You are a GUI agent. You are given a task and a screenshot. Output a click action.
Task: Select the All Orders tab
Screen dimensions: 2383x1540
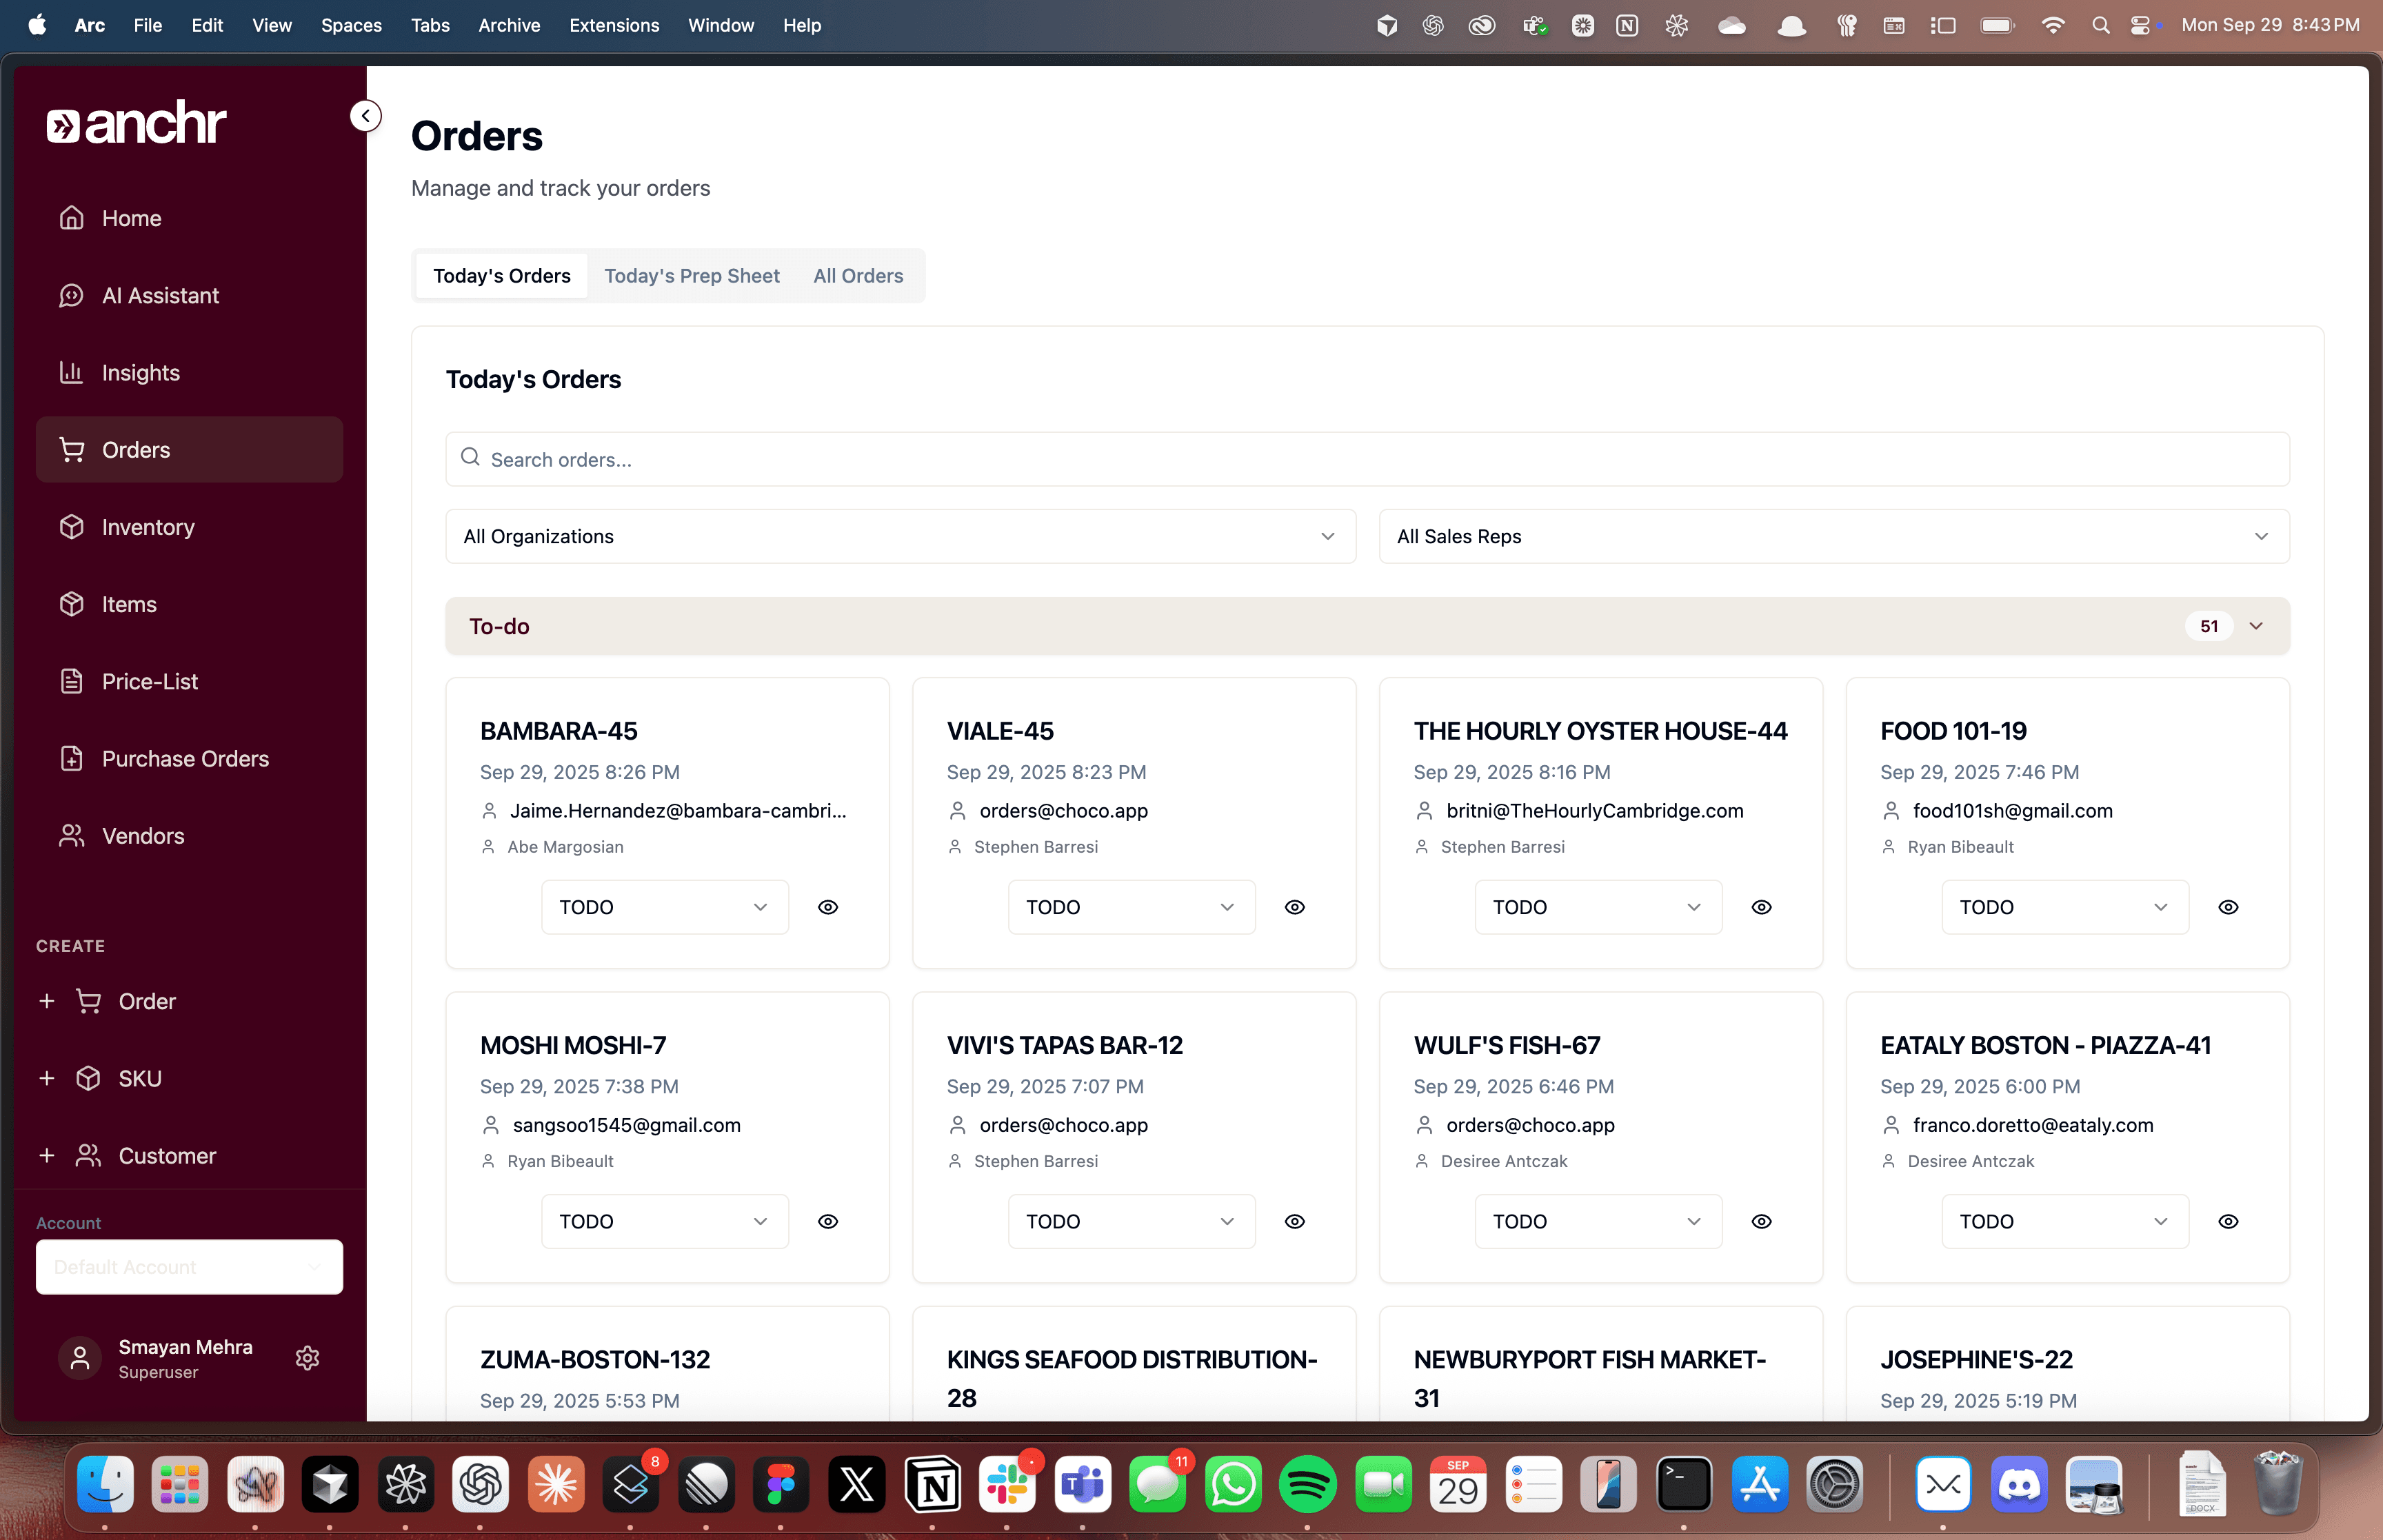coord(857,276)
